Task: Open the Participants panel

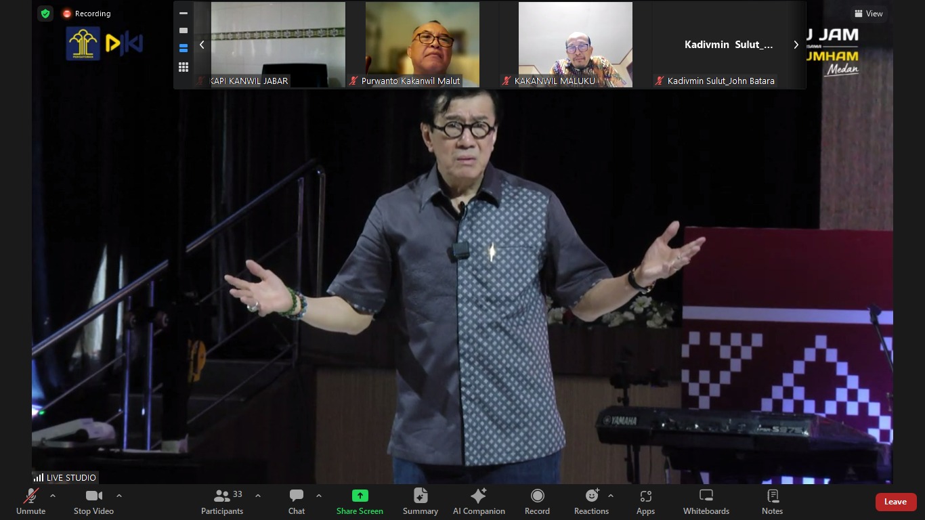Action: pyautogui.click(x=222, y=502)
